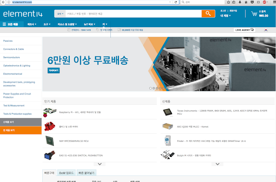Expand the 커 menu after IoT 허브

(x=105, y=24)
